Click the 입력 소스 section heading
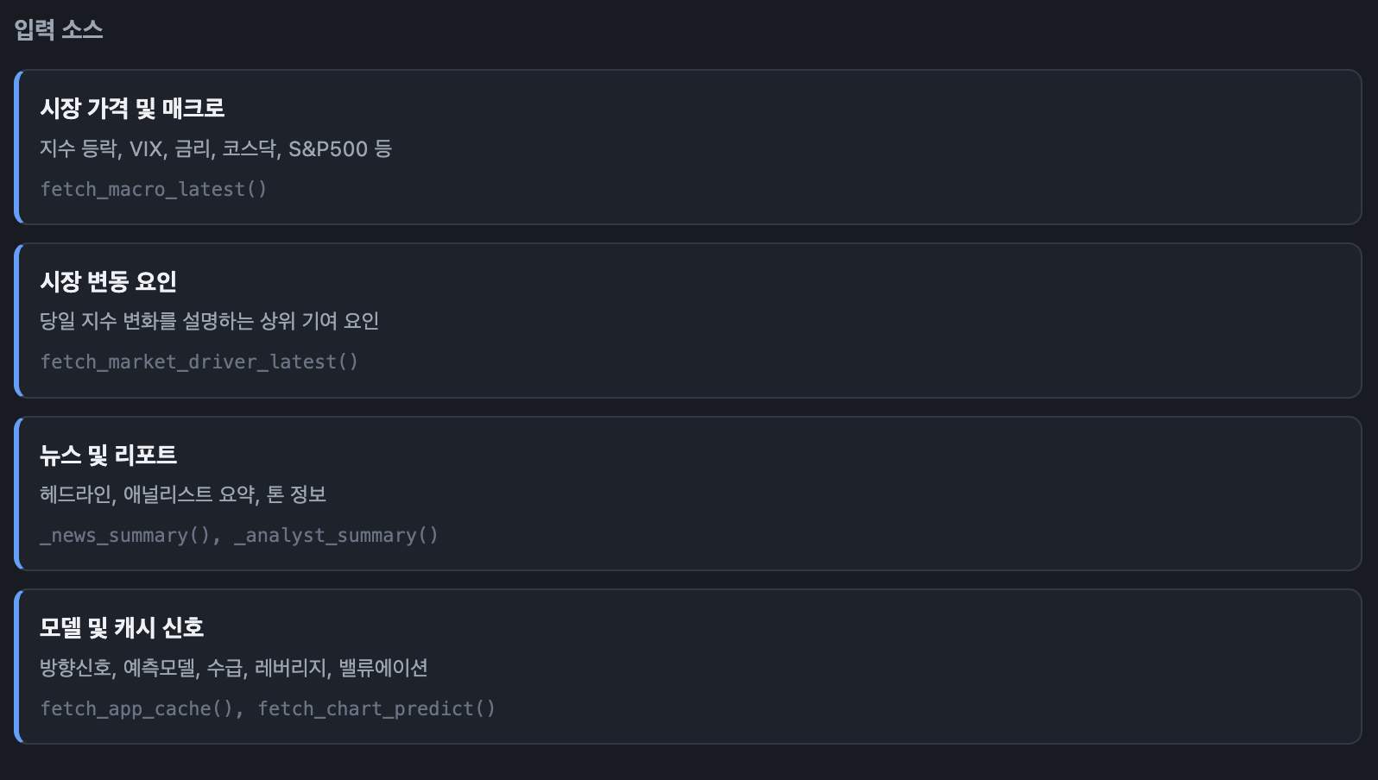Viewport: 1378px width, 780px height. pyautogui.click(x=59, y=29)
